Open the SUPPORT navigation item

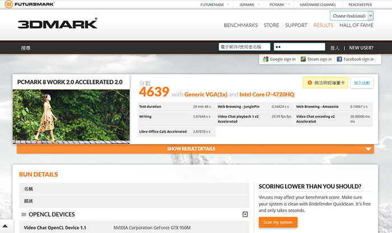[x=296, y=25]
